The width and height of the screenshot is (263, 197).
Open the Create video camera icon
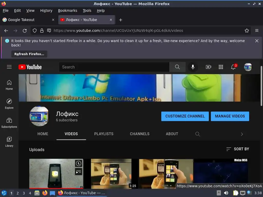tap(209, 67)
